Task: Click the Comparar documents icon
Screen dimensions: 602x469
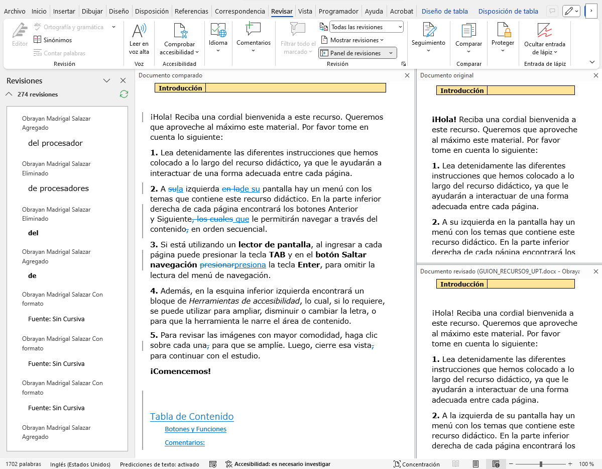Action: pyautogui.click(x=468, y=32)
